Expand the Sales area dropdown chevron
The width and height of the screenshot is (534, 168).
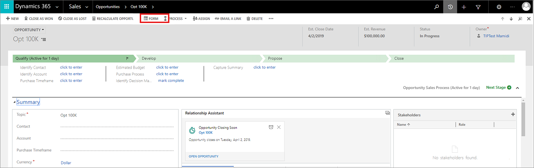coord(87,7)
